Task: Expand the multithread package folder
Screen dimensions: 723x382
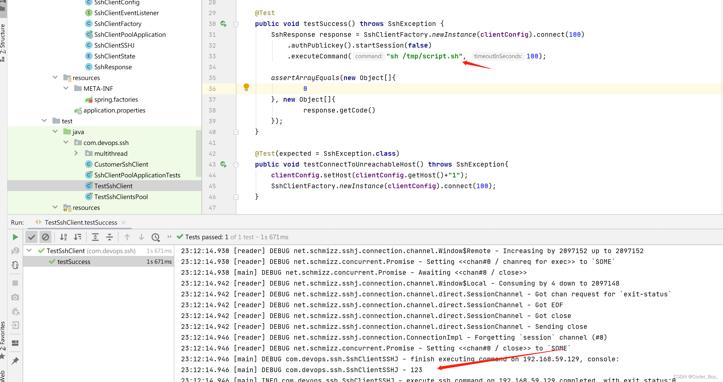Action: pyautogui.click(x=76, y=153)
